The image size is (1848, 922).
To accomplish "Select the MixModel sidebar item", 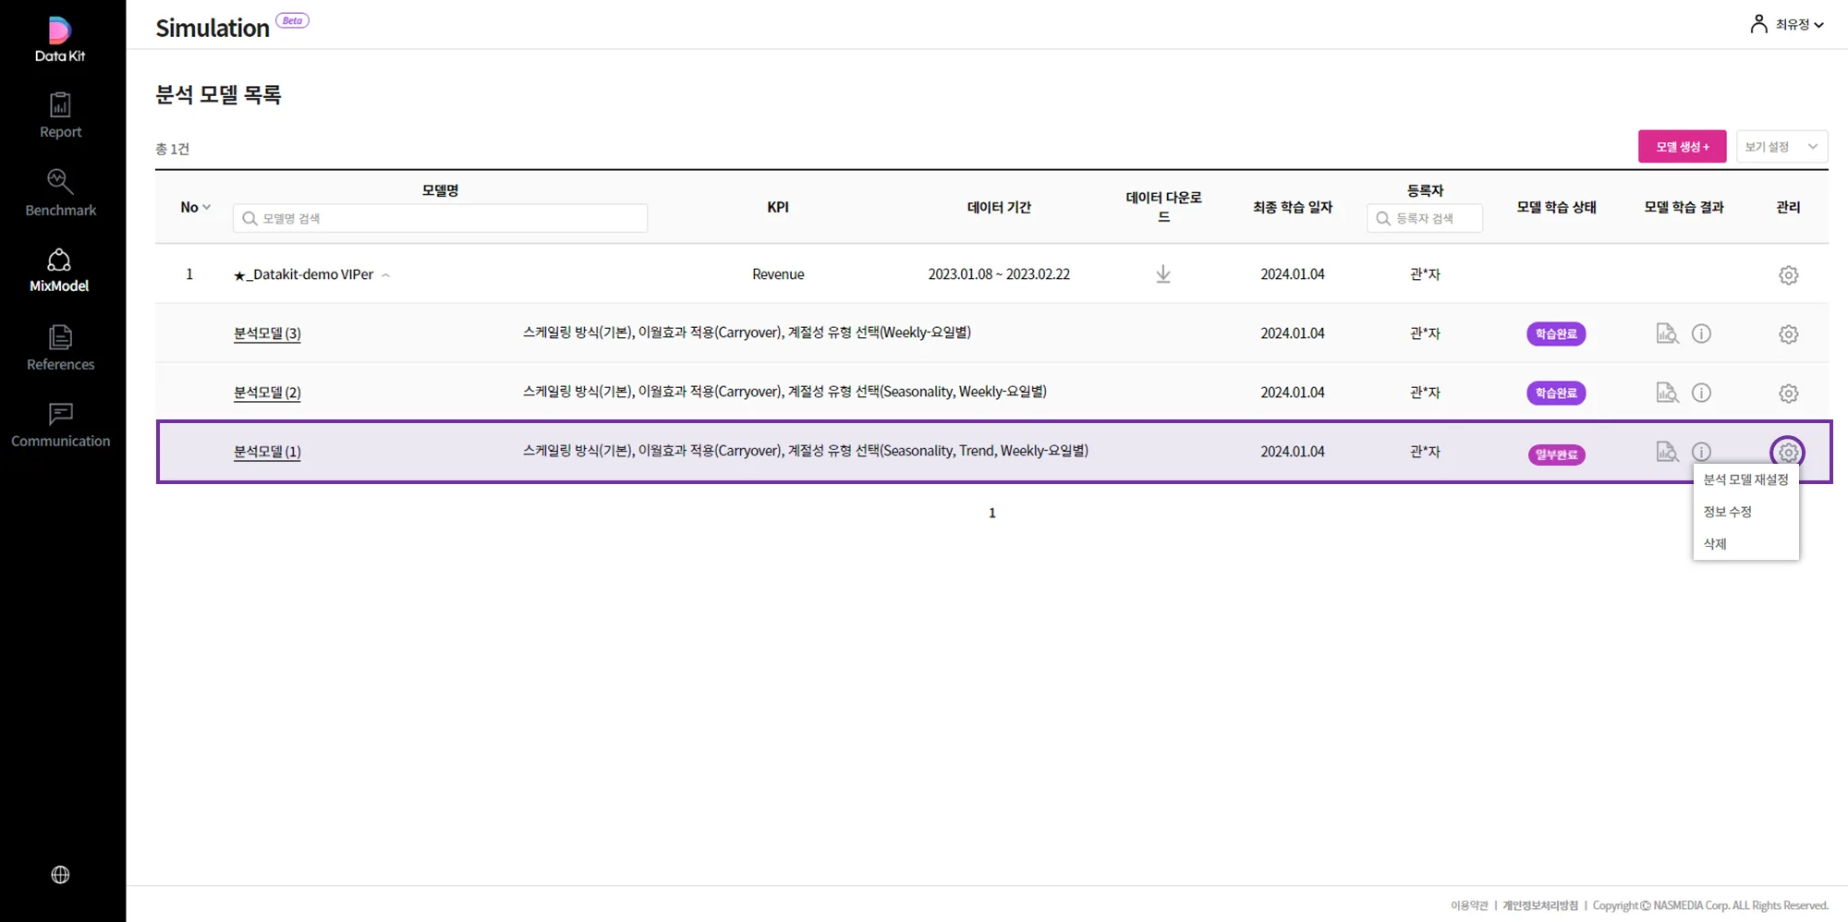I will pos(59,270).
